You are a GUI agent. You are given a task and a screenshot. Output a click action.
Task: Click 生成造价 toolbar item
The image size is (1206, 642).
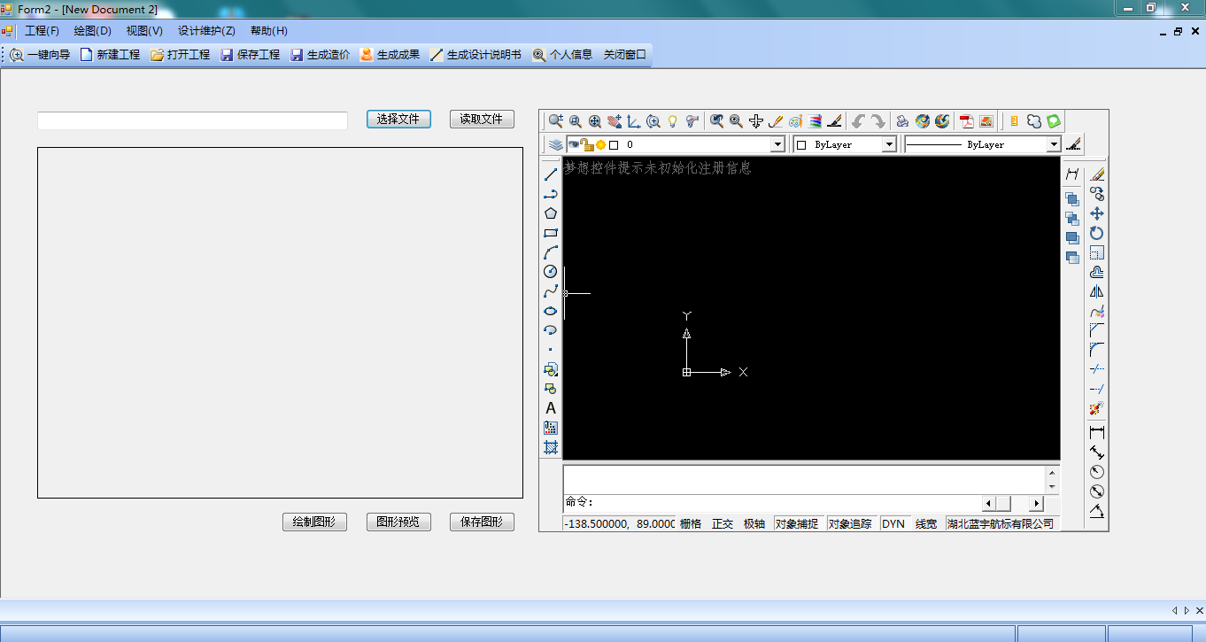point(321,55)
